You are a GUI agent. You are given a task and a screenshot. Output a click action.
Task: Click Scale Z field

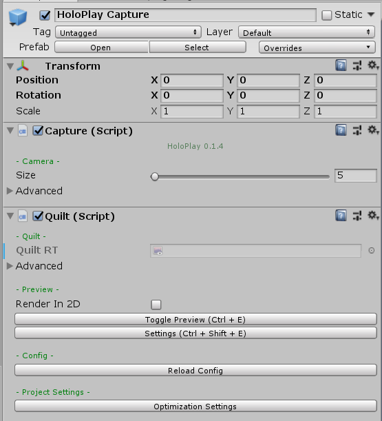346,111
